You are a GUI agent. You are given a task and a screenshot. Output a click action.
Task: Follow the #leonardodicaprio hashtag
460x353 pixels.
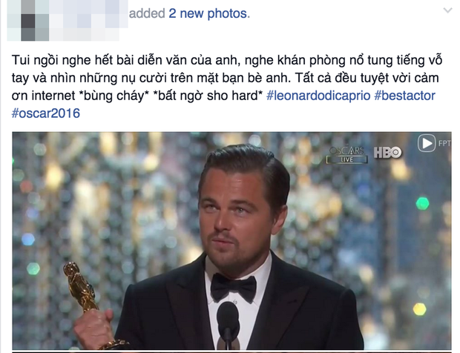[318, 96]
